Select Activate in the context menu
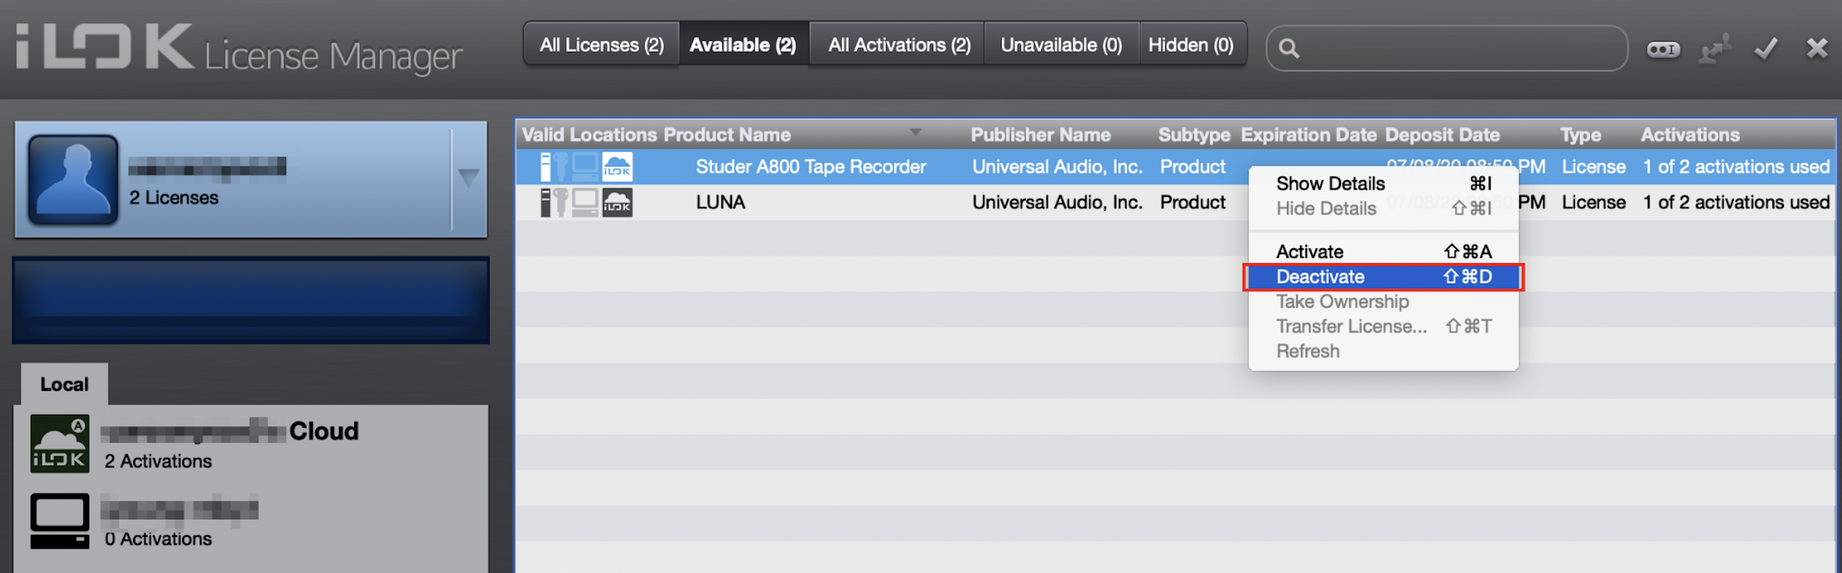The width and height of the screenshot is (1842, 573). pos(1309,252)
